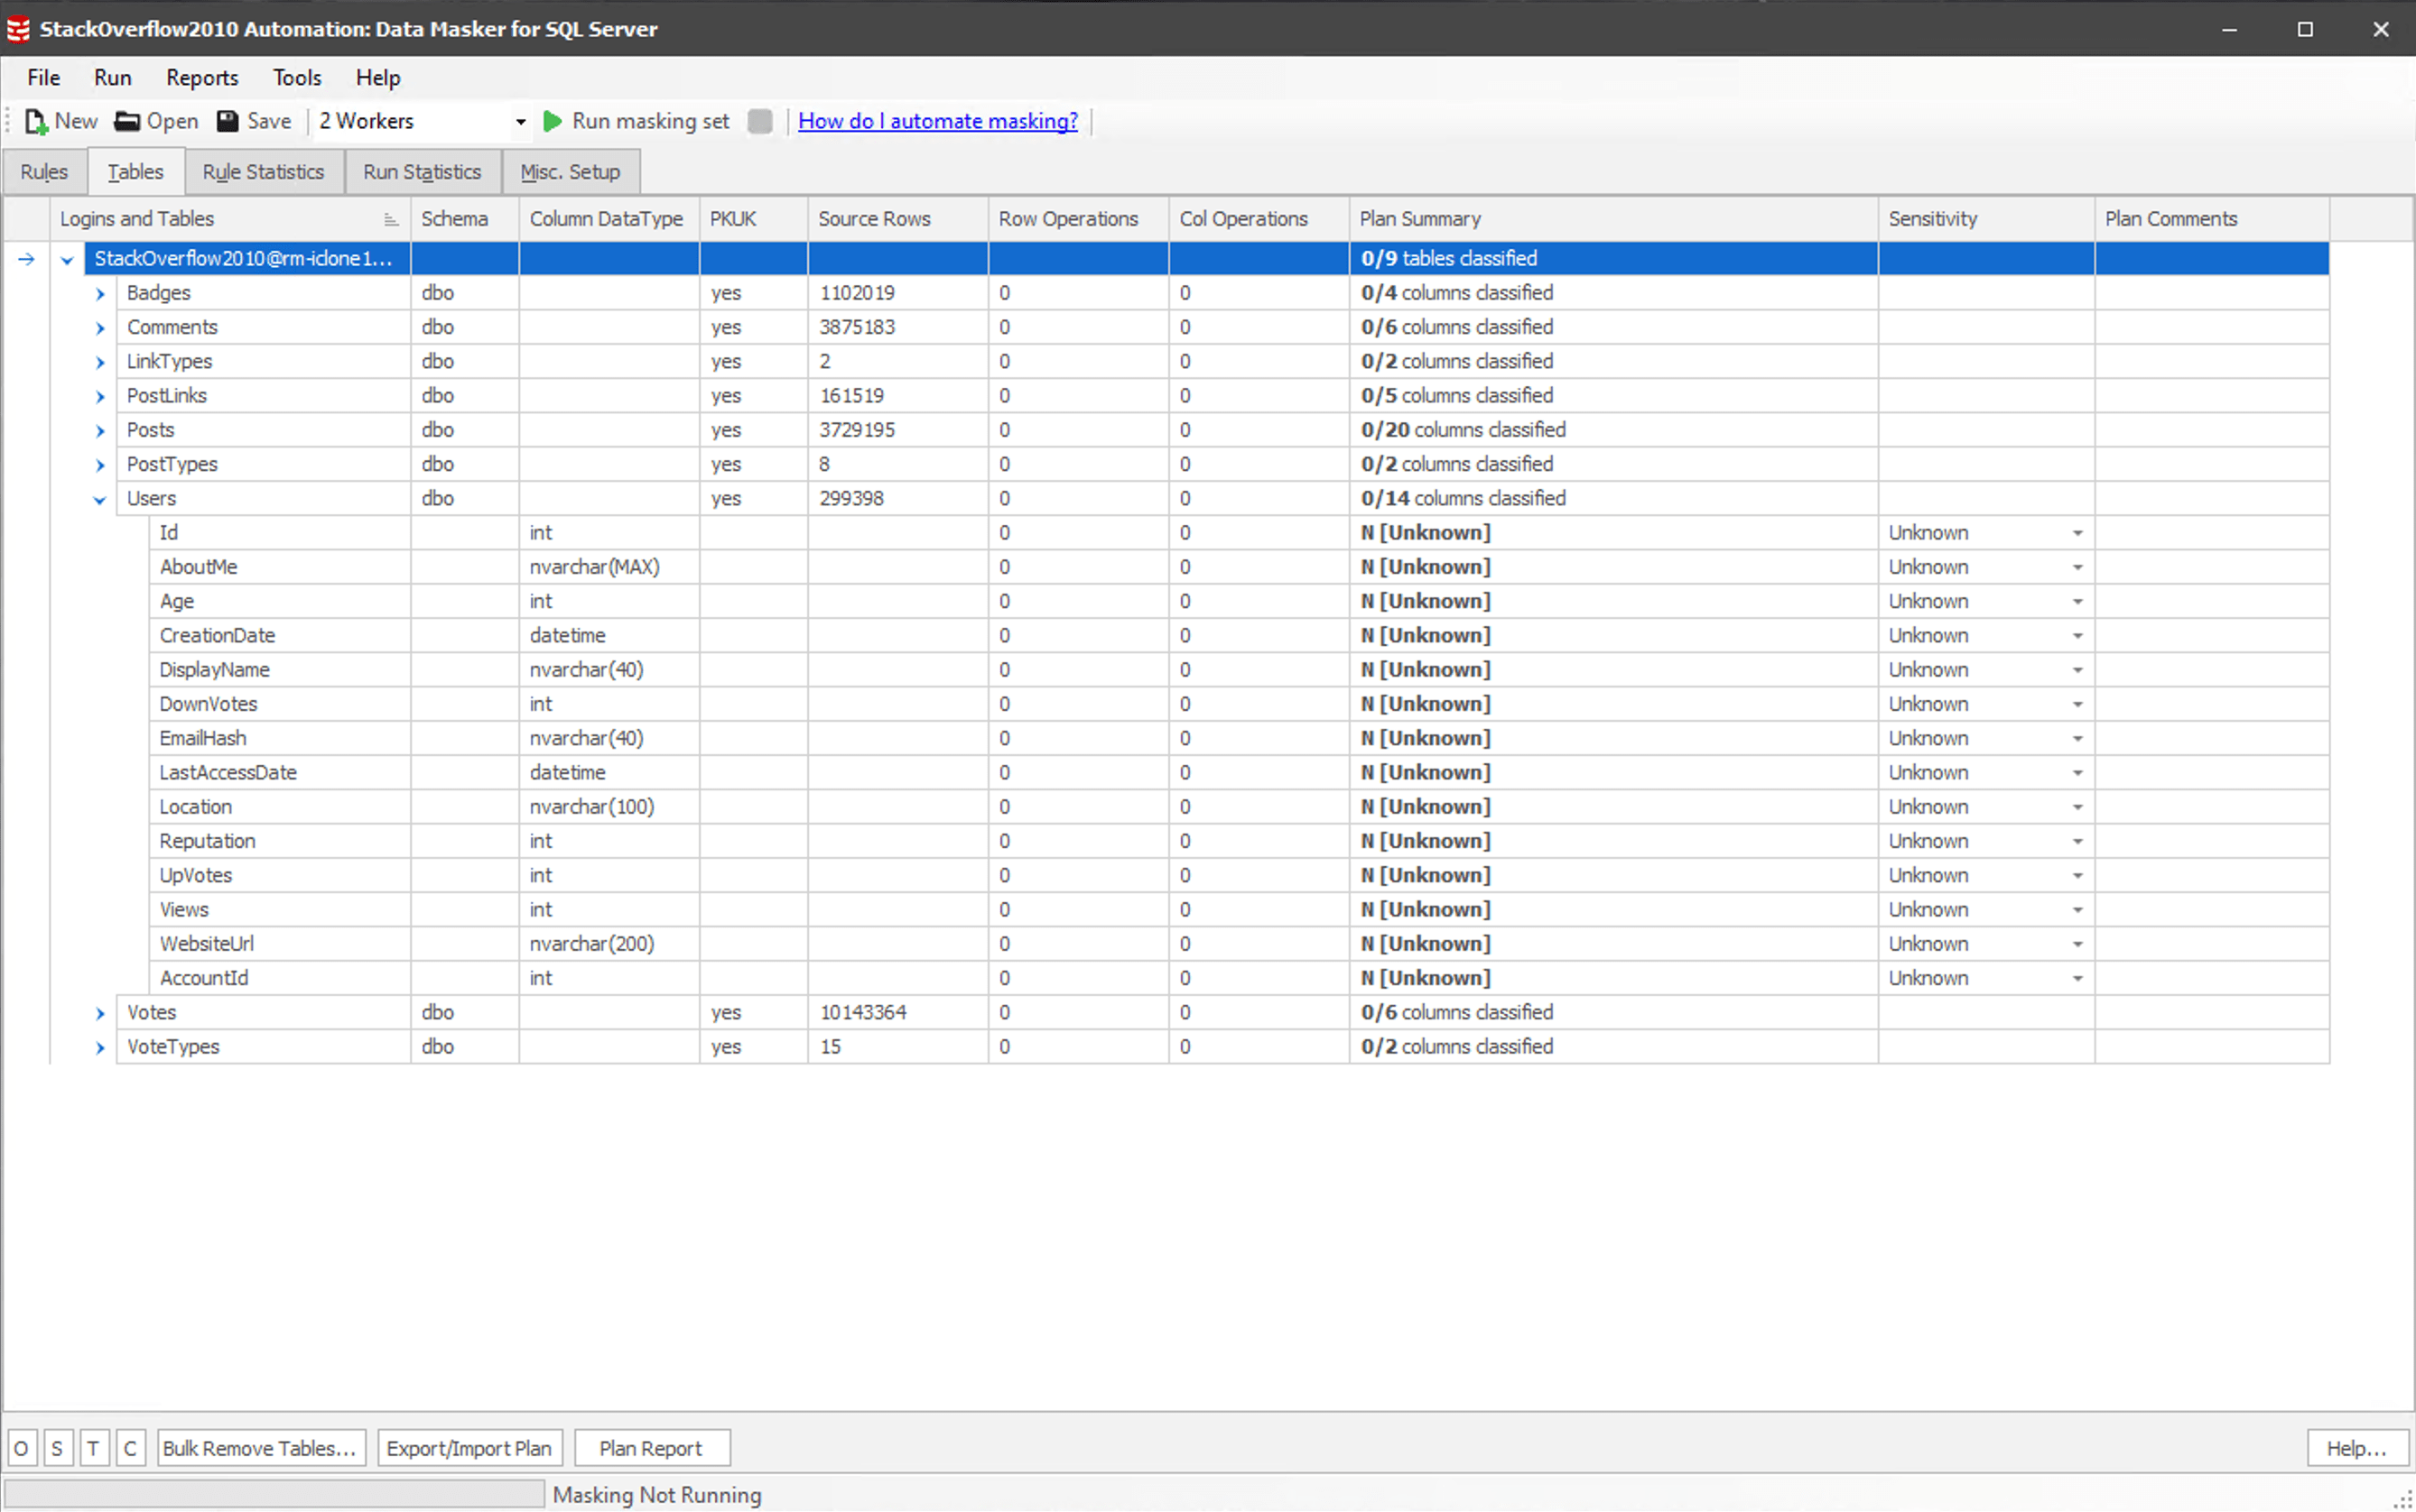Click the Bulk Remove Tables button
The width and height of the screenshot is (2416, 1512).
[x=258, y=1448]
